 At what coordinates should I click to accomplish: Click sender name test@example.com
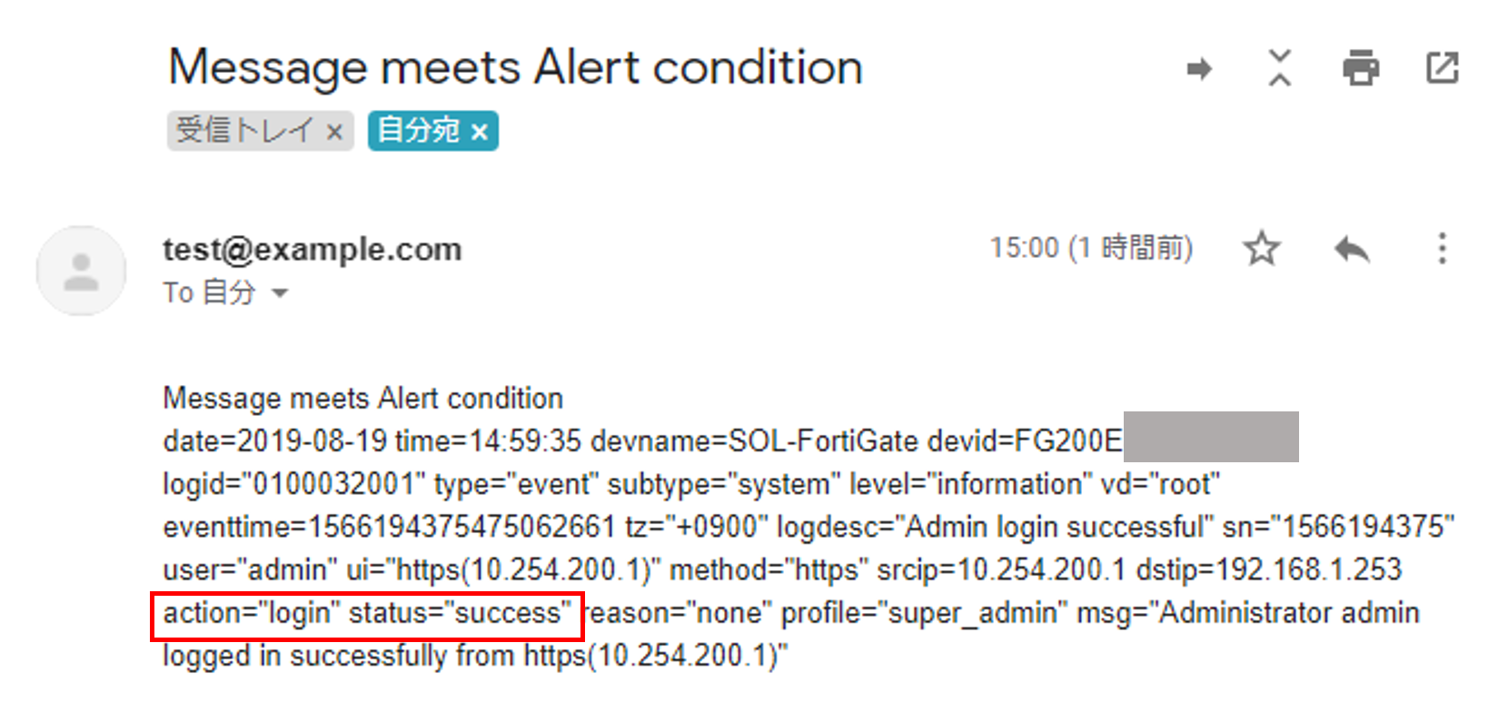point(313,249)
